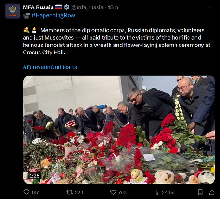Click the 197 replies count
This screenshot has height=199, width=220.
coord(35,192)
